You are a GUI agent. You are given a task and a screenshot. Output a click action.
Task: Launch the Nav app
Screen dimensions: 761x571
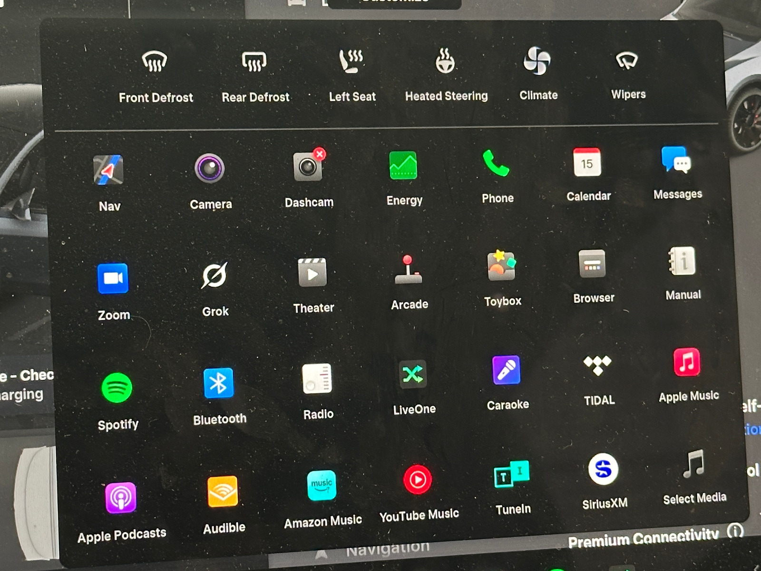point(108,170)
